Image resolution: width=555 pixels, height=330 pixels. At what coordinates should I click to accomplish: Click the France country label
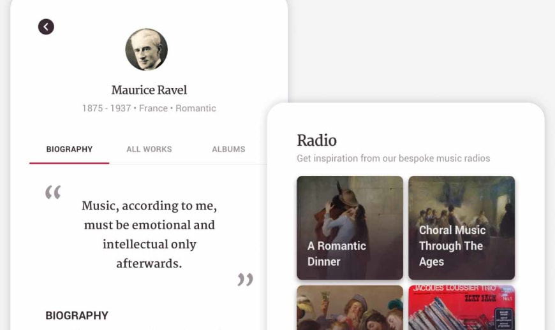(153, 108)
